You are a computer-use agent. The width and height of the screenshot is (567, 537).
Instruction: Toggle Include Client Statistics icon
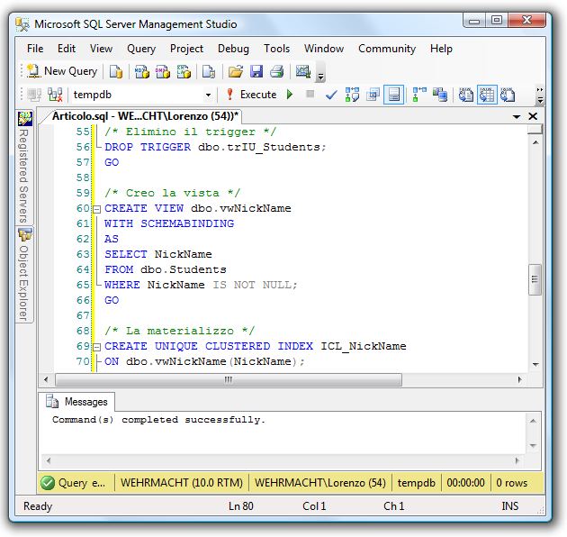tap(440, 95)
